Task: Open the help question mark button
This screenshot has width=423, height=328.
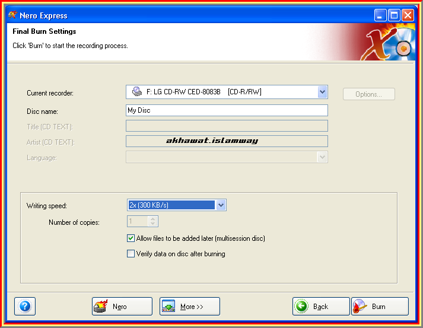Action: [25, 306]
